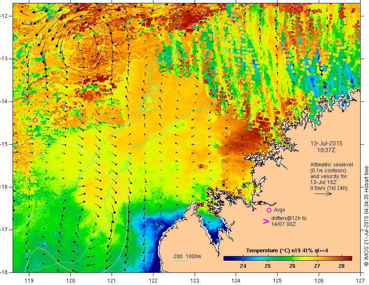The width and height of the screenshot is (369, 285).
Task: Click the '120' longitude axis label
Action: point(70,280)
